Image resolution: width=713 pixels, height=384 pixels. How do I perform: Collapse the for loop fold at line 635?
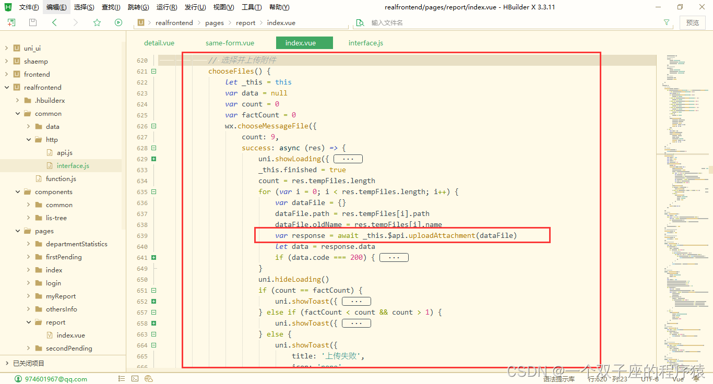pyautogui.click(x=154, y=192)
